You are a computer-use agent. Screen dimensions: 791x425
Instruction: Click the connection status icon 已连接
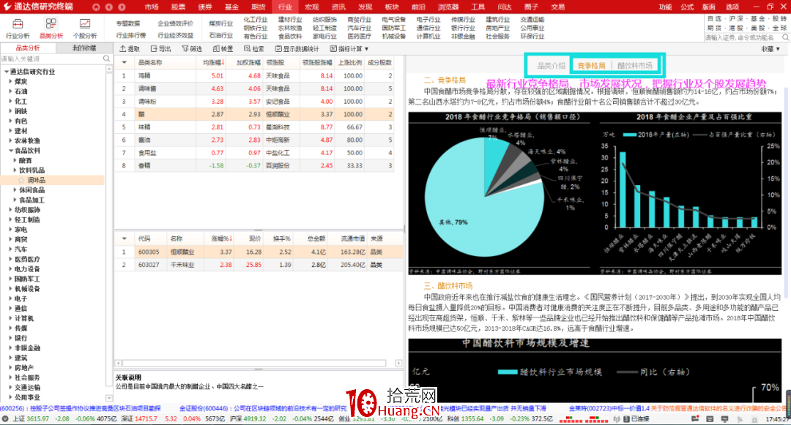(x=626, y=419)
